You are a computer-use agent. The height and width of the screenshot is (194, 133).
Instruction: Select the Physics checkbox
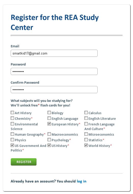12,140
